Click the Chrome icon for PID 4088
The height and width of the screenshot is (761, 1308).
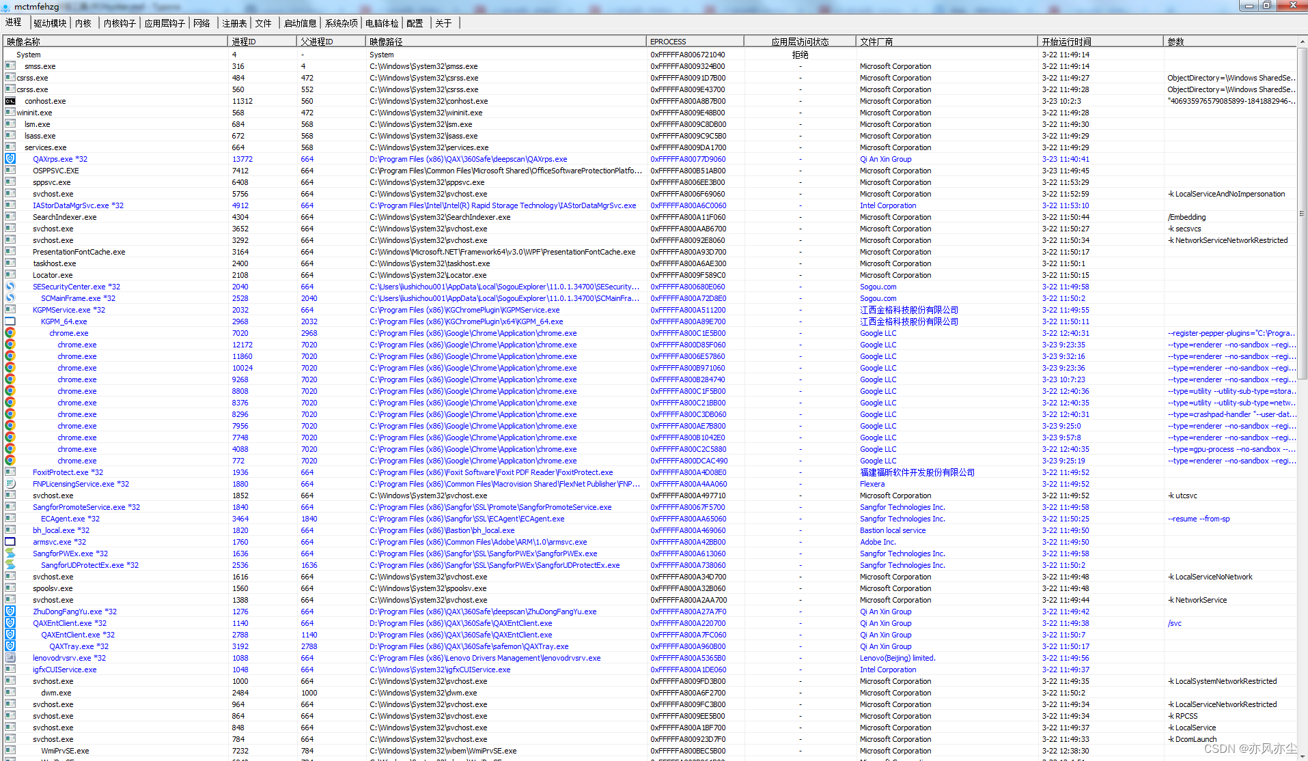(x=10, y=449)
